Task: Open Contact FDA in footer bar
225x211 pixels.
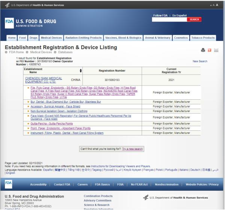Action: coord(62,184)
